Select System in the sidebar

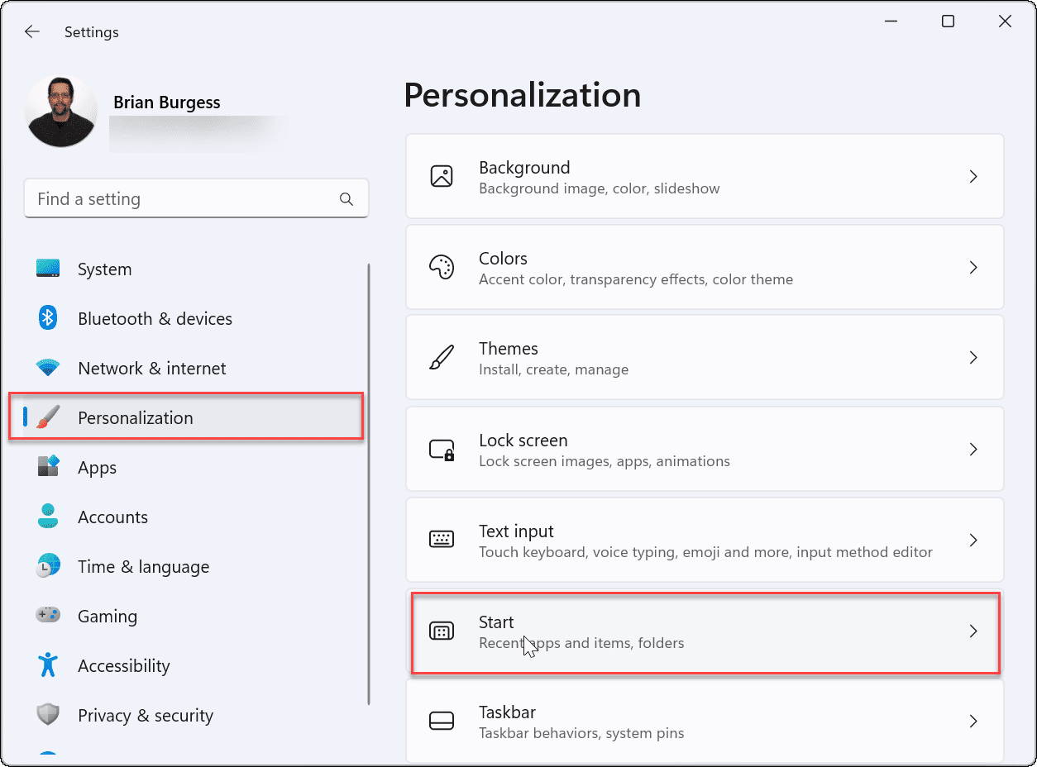tap(104, 269)
